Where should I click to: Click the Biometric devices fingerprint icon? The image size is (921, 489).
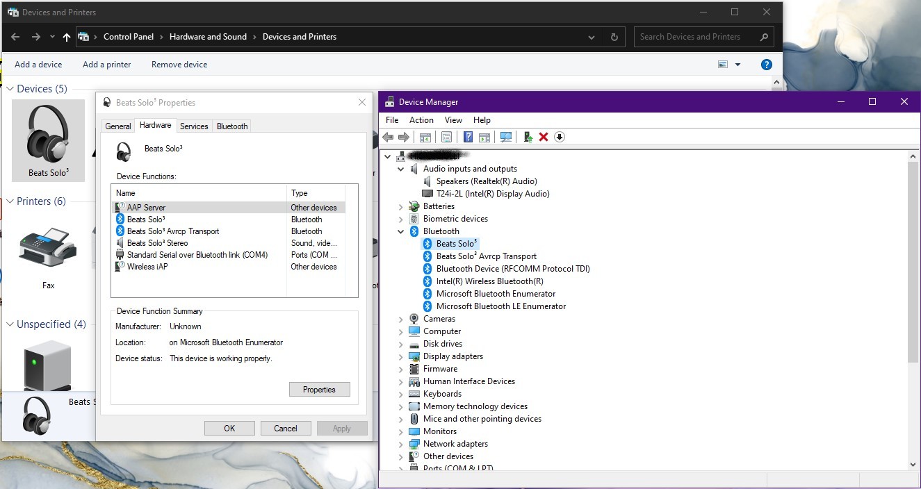(414, 219)
